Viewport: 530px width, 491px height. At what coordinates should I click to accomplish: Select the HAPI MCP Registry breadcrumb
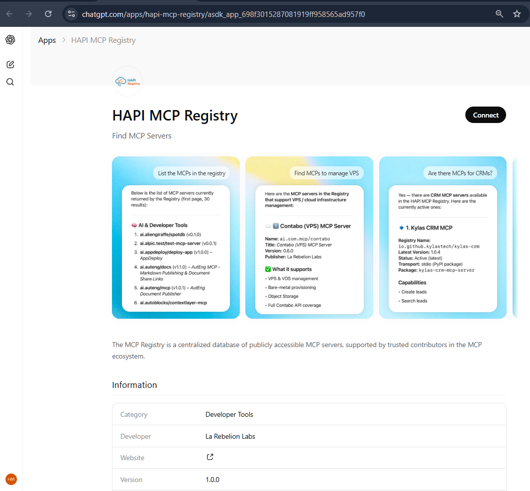pyautogui.click(x=103, y=40)
